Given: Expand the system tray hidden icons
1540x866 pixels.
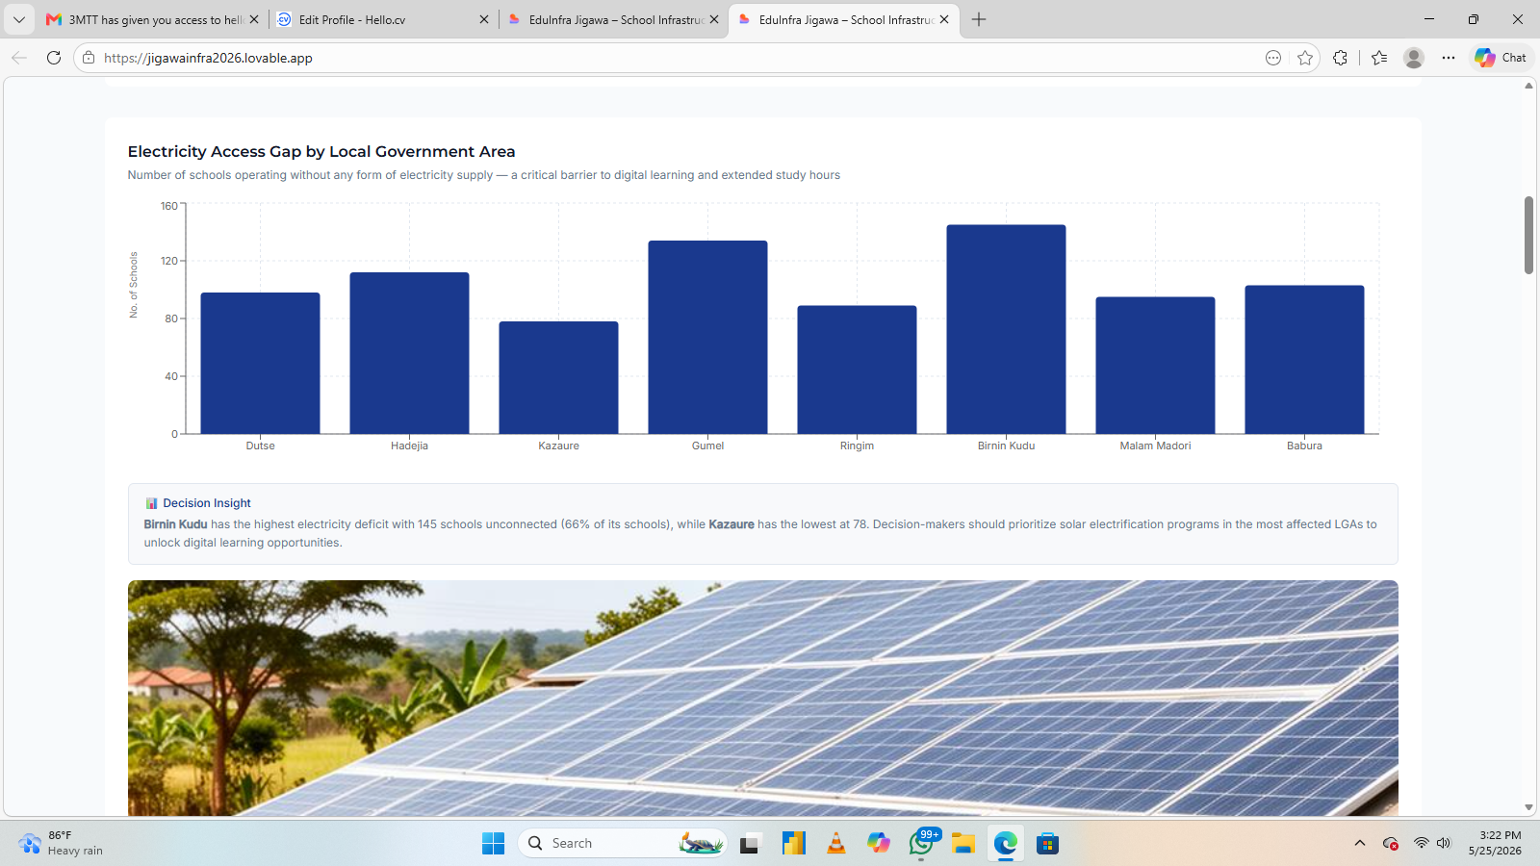Looking at the screenshot, I should [x=1360, y=843].
